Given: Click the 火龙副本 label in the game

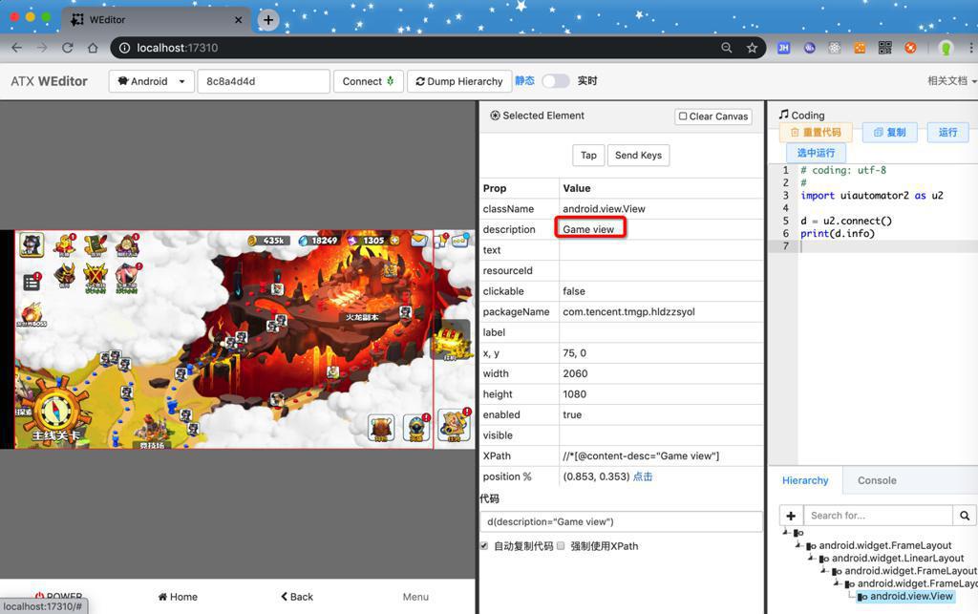Looking at the screenshot, I should 362,317.
